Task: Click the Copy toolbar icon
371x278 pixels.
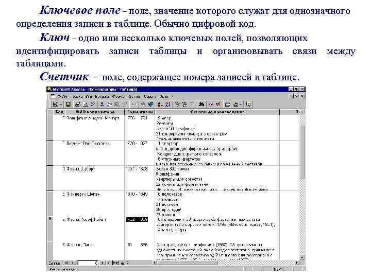Action: click(x=109, y=104)
